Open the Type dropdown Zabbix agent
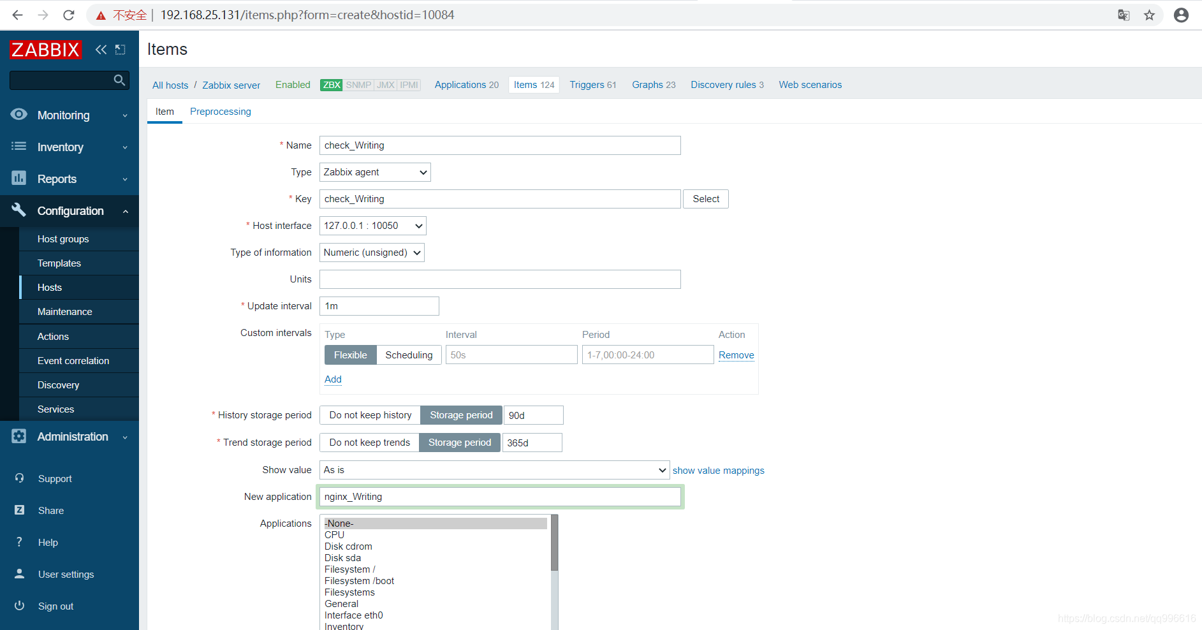Screen dimensions: 1202x630 375,172
